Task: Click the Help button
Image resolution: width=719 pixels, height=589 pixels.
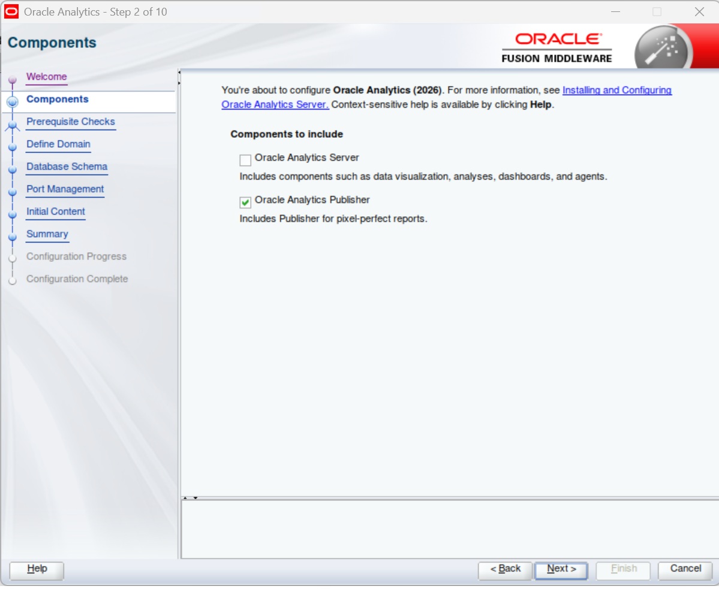Action: coord(37,570)
